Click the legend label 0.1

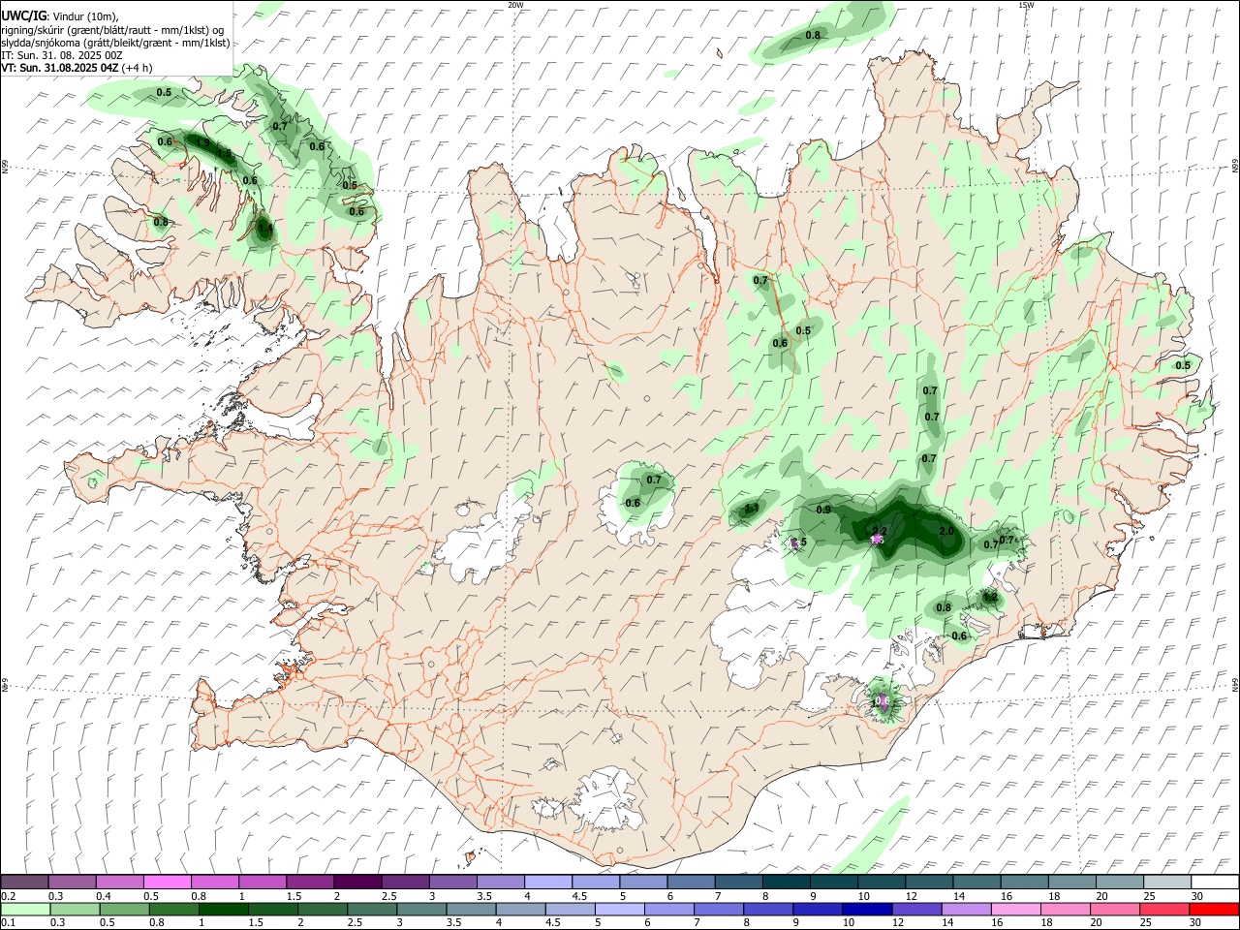8,923
